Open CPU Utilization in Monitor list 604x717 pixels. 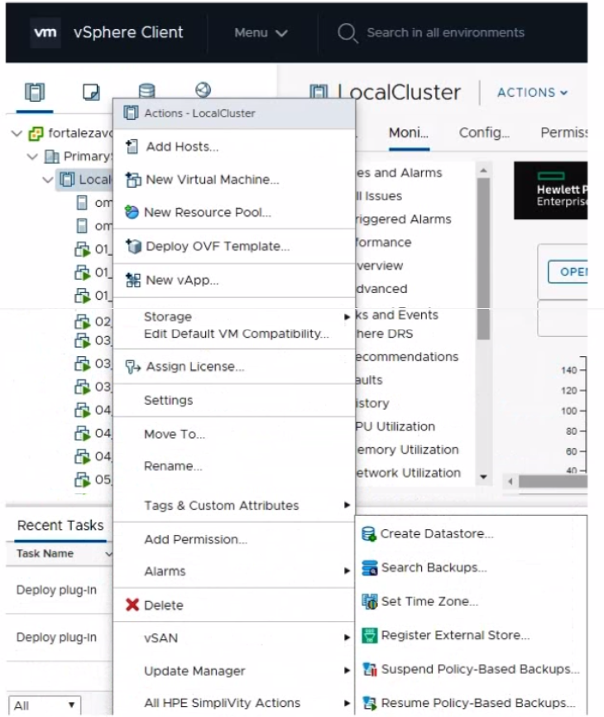pos(395,426)
